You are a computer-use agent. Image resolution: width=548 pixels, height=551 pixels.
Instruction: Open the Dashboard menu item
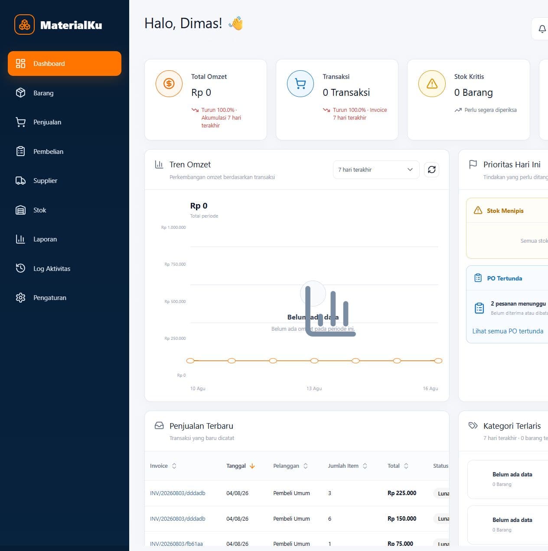click(65, 63)
